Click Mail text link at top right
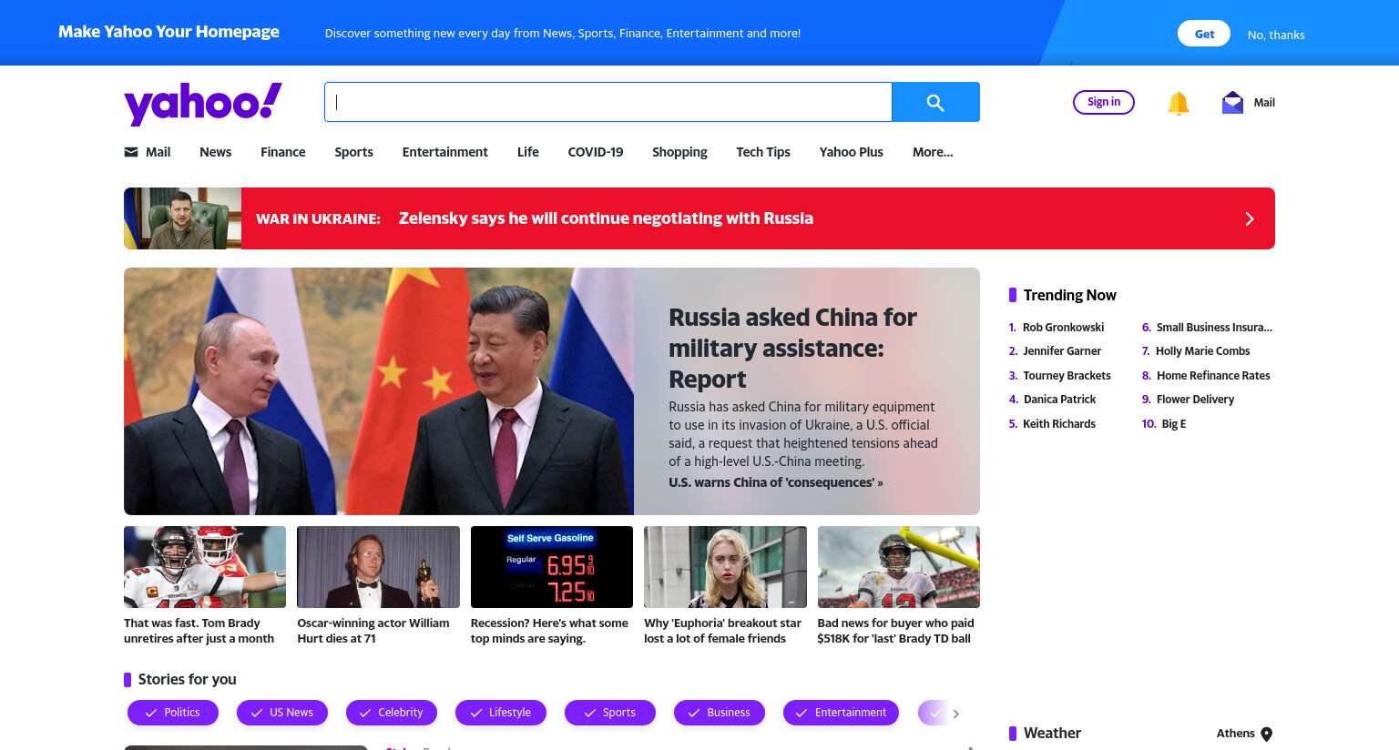 click(1264, 103)
